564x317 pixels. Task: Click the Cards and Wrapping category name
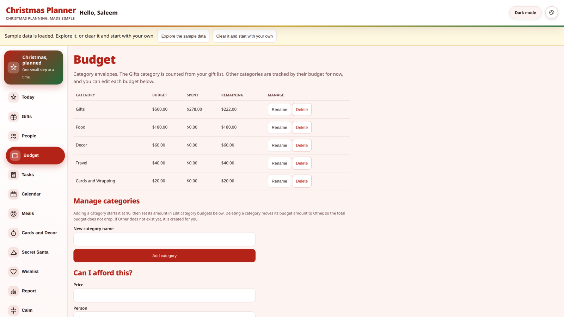[95, 181]
